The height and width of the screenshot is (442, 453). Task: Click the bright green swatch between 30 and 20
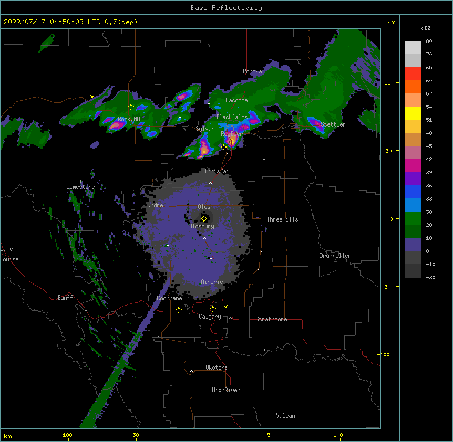point(413,218)
